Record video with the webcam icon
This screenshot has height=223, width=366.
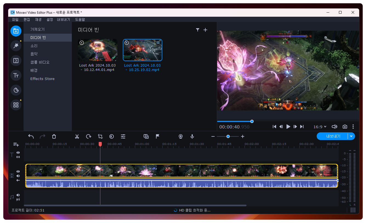coord(181,136)
